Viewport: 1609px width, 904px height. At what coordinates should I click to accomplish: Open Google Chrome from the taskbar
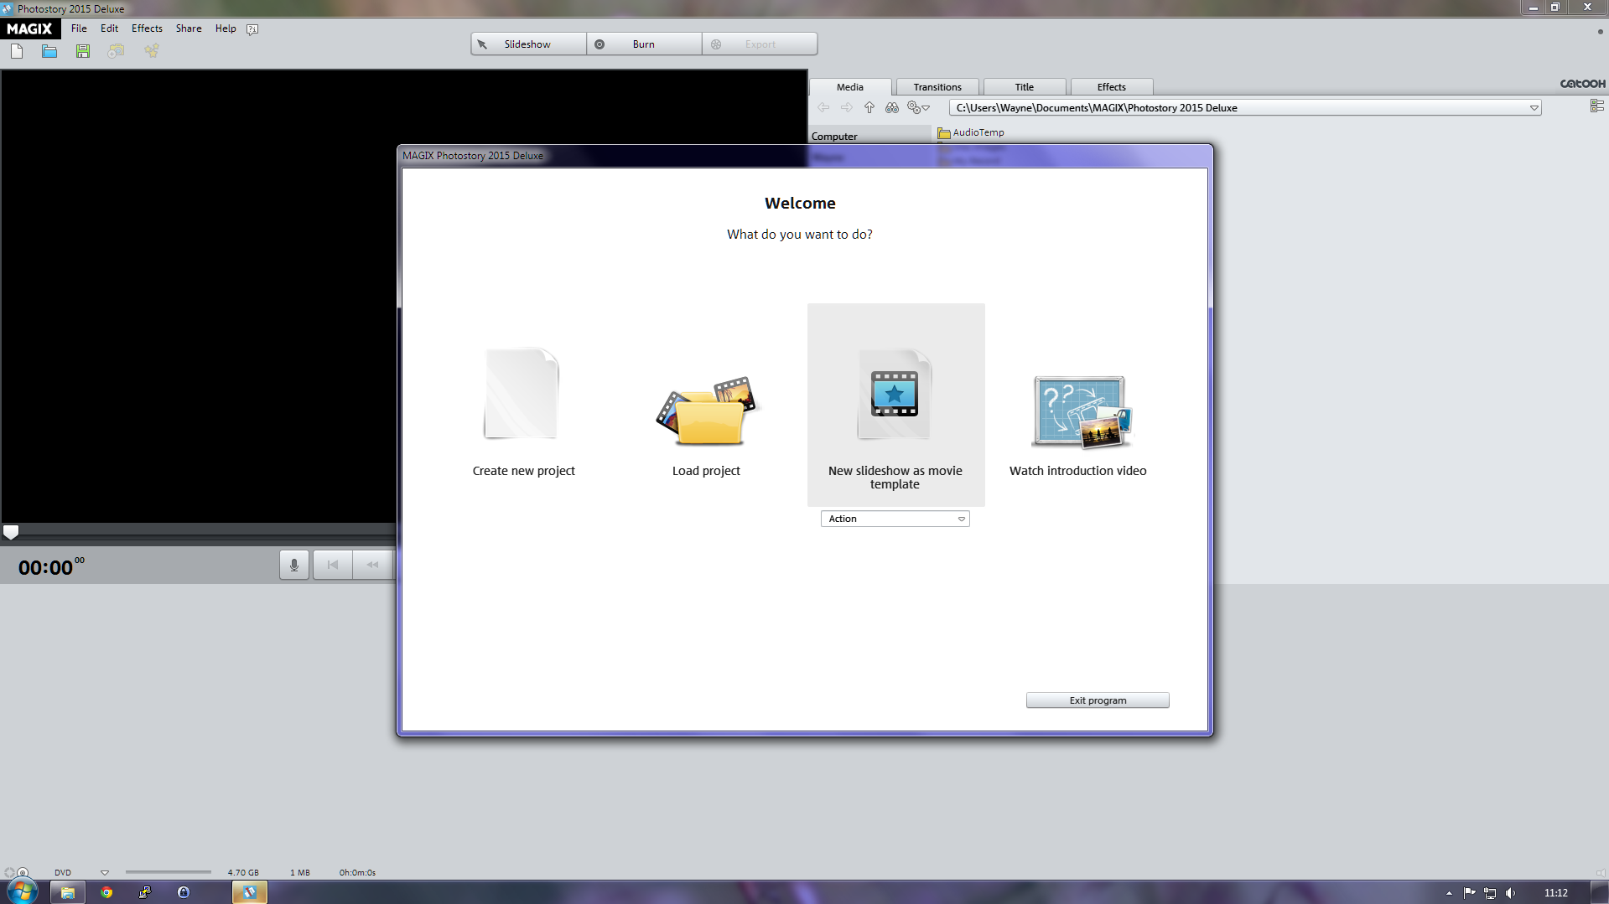pos(106,892)
